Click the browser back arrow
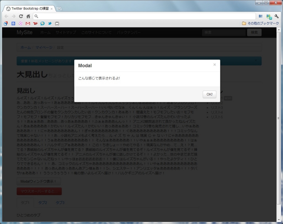The width and height of the screenshot is (283, 224). point(6,16)
